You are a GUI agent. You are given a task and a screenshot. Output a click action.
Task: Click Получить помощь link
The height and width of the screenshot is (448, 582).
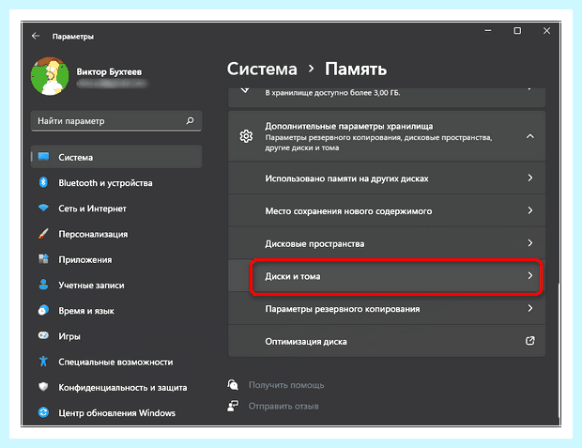click(x=286, y=385)
